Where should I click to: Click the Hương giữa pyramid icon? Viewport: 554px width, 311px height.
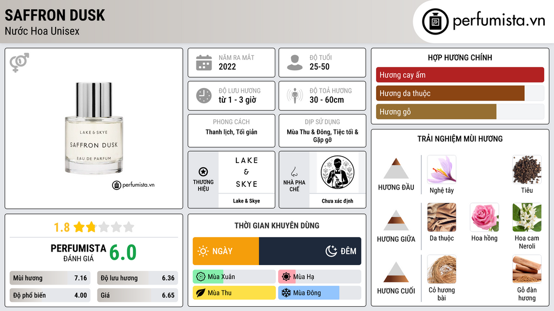point(396,220)
